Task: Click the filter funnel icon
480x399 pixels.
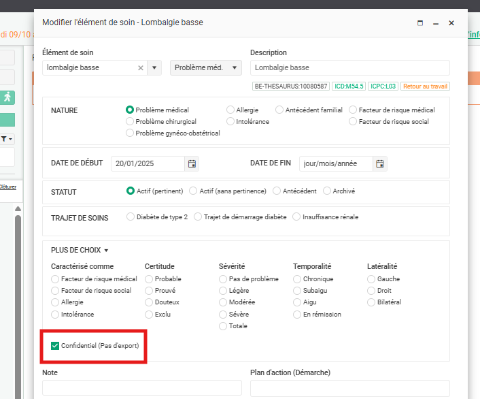Action: pos(4,139)
